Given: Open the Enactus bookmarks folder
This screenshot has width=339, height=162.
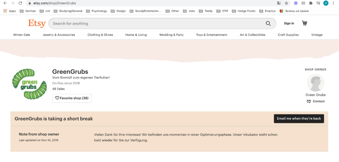Looking at the screenshot, I should (x=267, y=11).
